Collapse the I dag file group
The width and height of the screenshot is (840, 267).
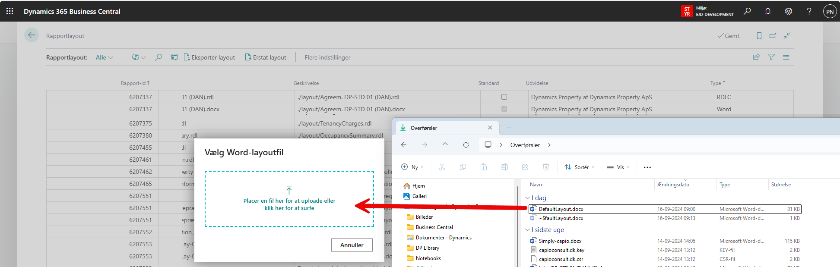point(527,198)
